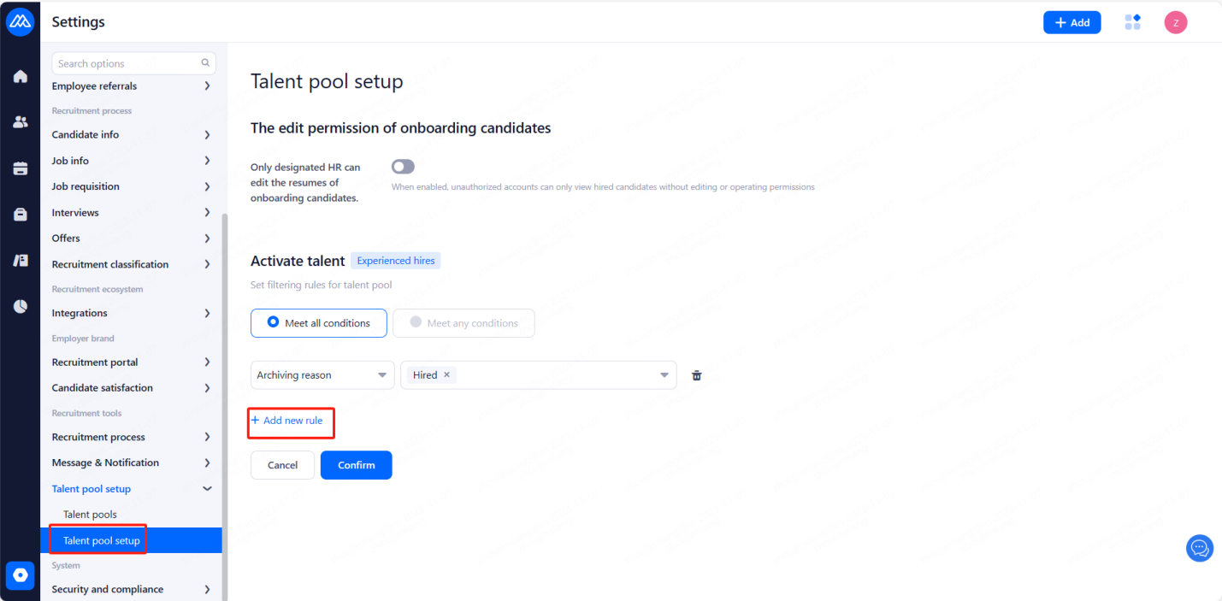Open Talent pools submenu item
The width and height of the screenshot is (1222, 601).
tap(90, 515)
